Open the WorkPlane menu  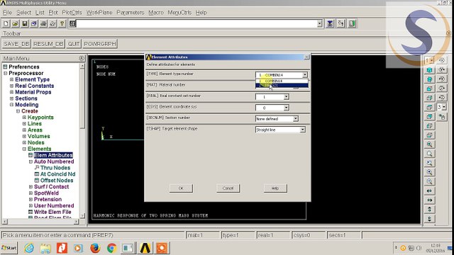(x=99, y=13)
